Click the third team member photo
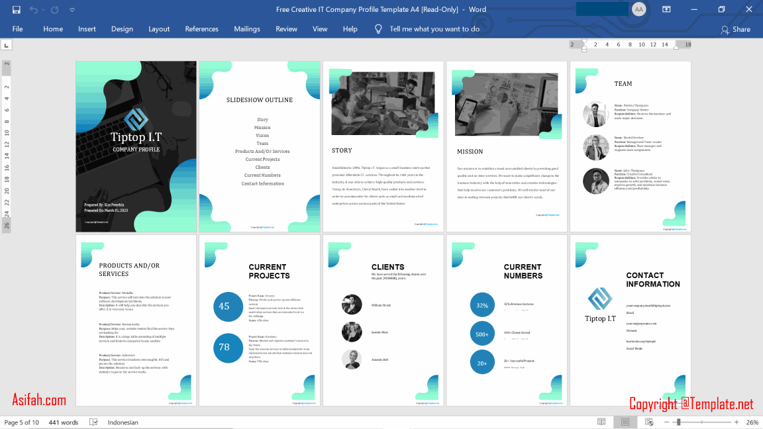 pos(595,181)
